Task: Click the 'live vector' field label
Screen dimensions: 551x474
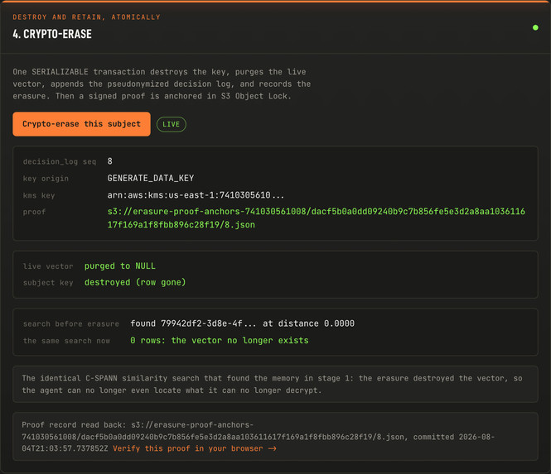Action: coord(48,266)
